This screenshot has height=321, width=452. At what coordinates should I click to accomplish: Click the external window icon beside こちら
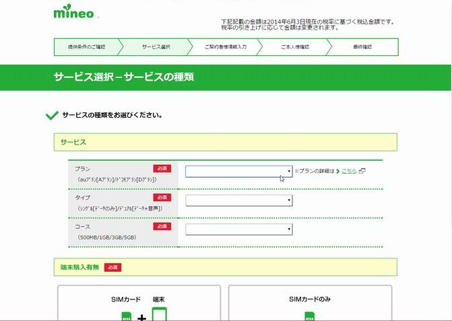coord(362,171)
